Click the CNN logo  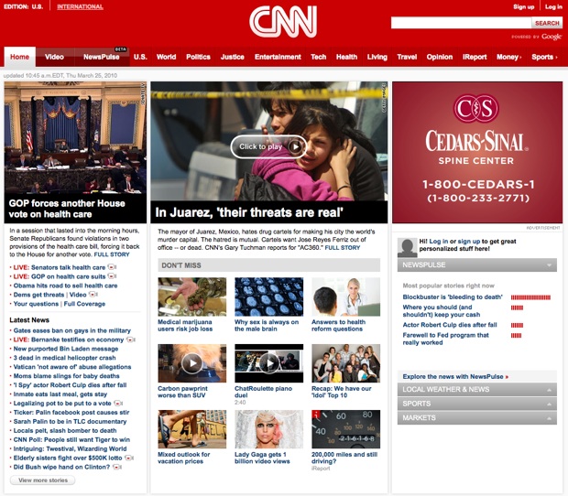tap(283, 22)
